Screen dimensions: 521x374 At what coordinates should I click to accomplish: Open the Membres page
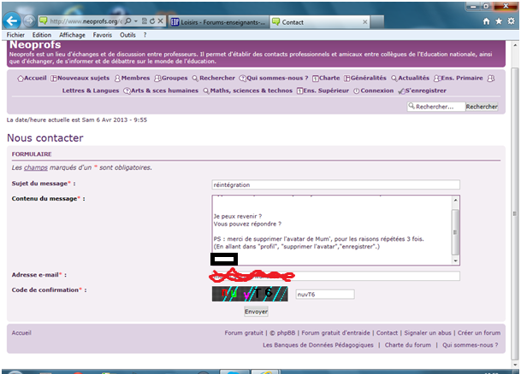[x=135, y=78]
